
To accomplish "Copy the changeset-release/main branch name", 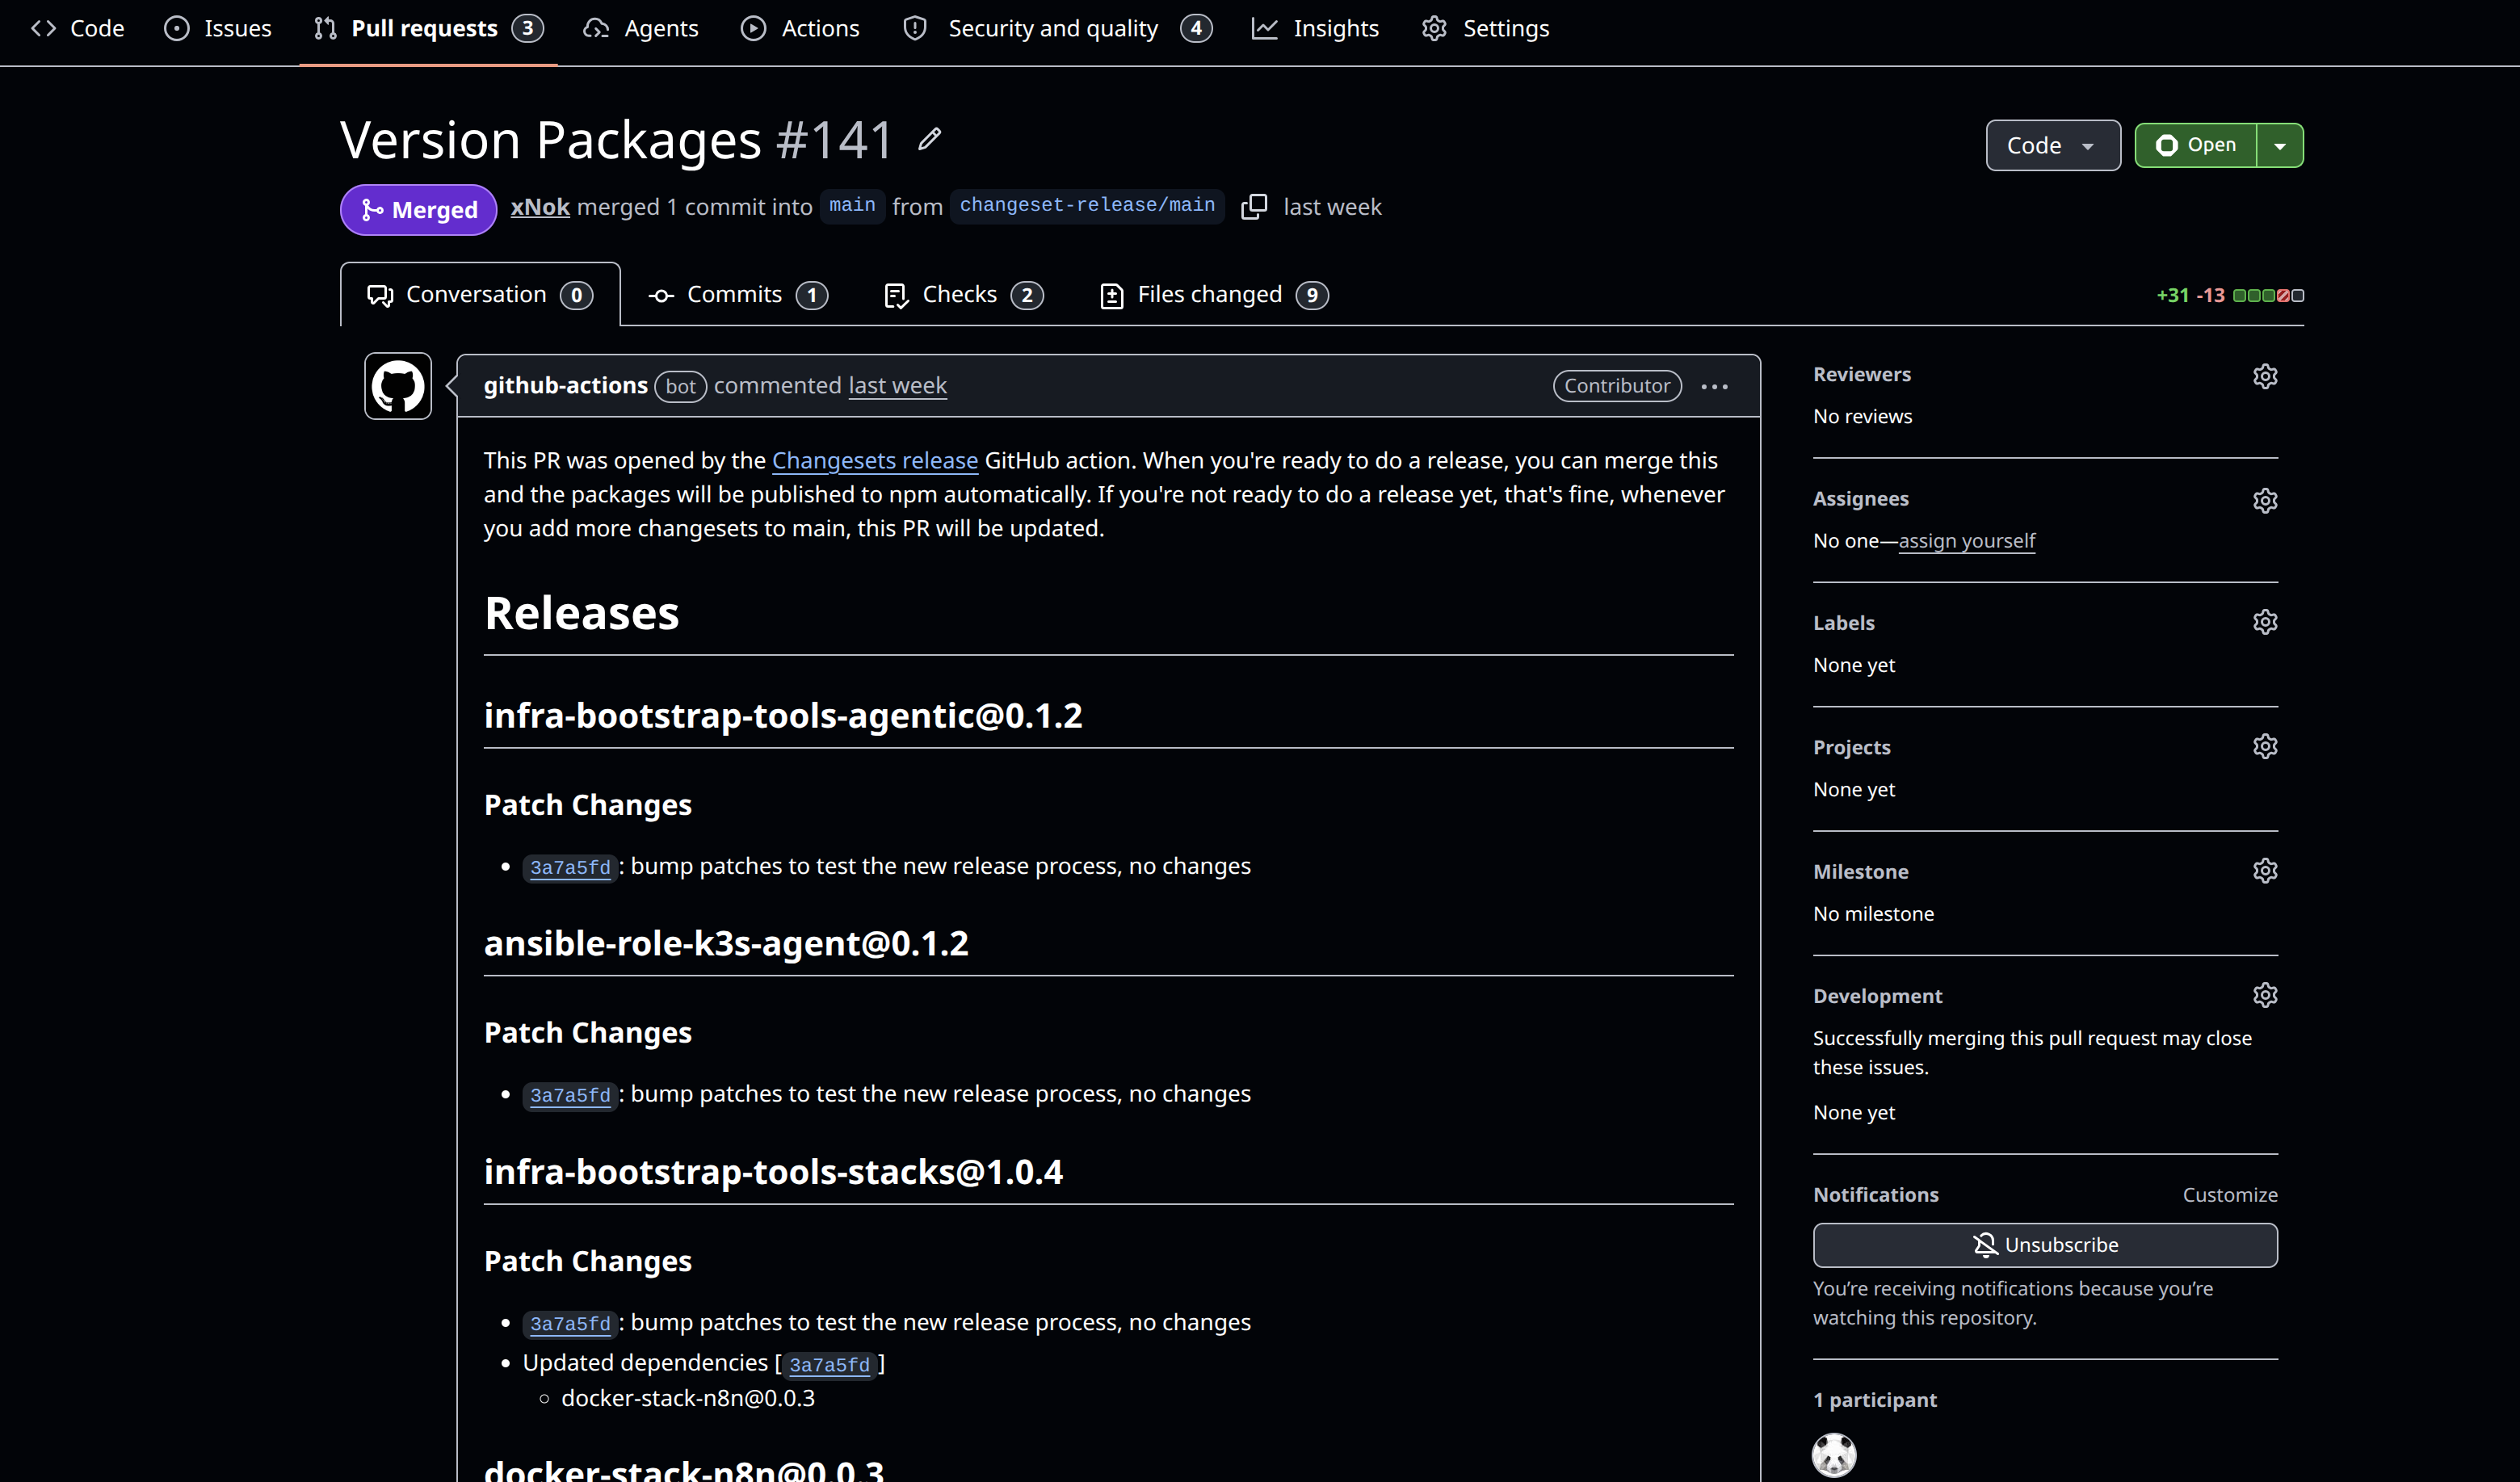I will tap(1254, 207).
